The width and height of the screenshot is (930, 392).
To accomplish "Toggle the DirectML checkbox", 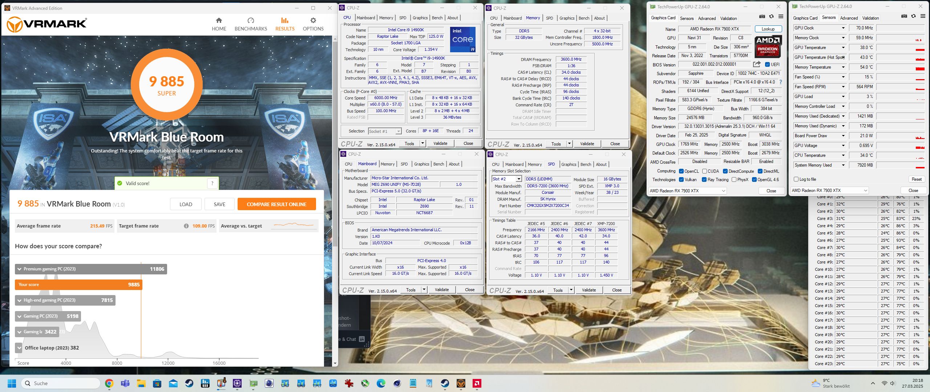I will (760, 171).
